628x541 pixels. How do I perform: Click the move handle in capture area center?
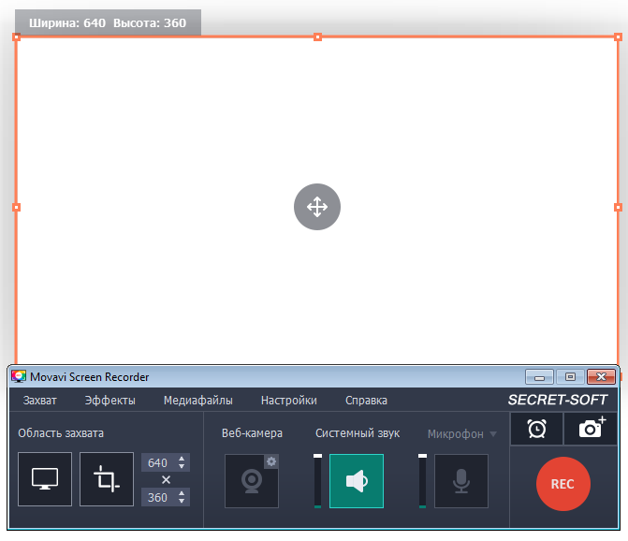click(x=317, y=207)
